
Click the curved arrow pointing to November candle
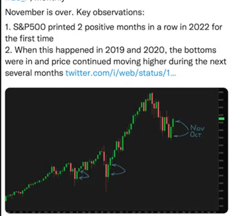point(182,124)
